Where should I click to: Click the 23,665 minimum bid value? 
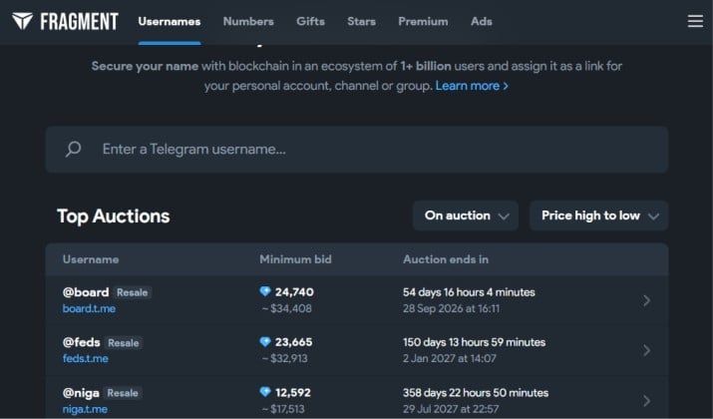pyautogui.click(x=294, y=342)
